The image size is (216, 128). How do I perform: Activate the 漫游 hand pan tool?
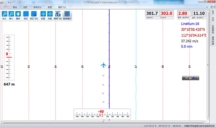[18, 15]
